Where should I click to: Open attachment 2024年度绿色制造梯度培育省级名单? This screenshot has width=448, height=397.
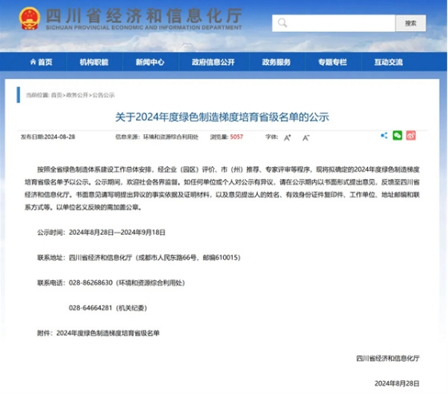pyautogui.click(x=108, y=333)
